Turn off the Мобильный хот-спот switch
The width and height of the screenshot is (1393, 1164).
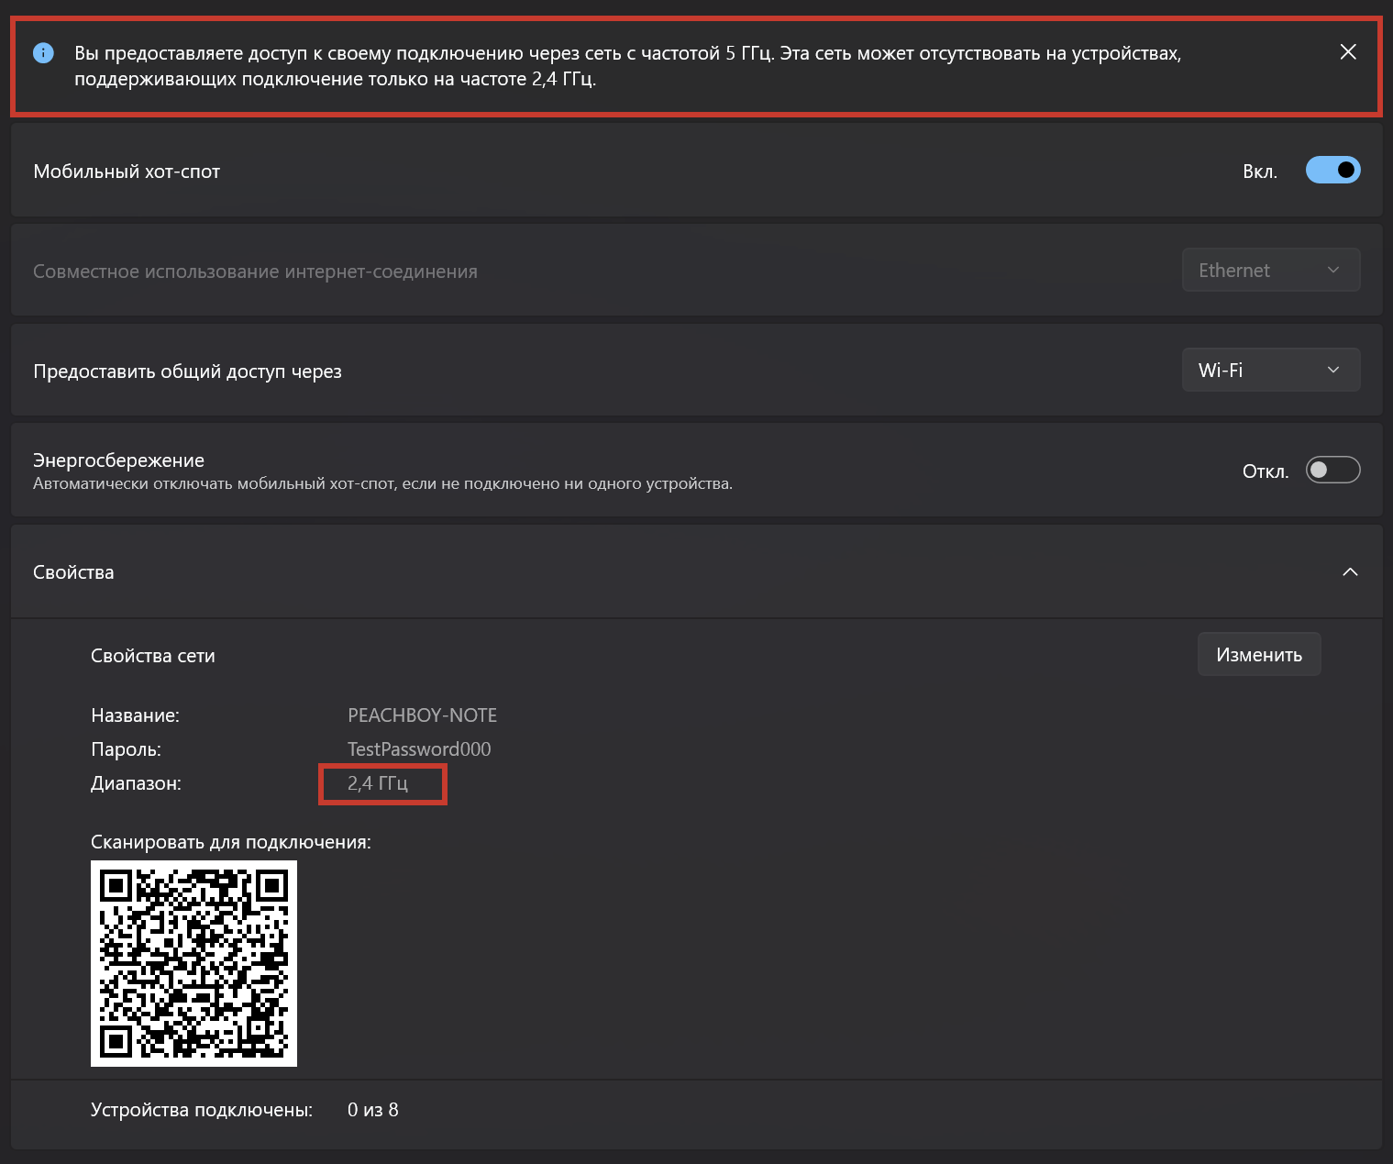click(x=1332, y=170)
